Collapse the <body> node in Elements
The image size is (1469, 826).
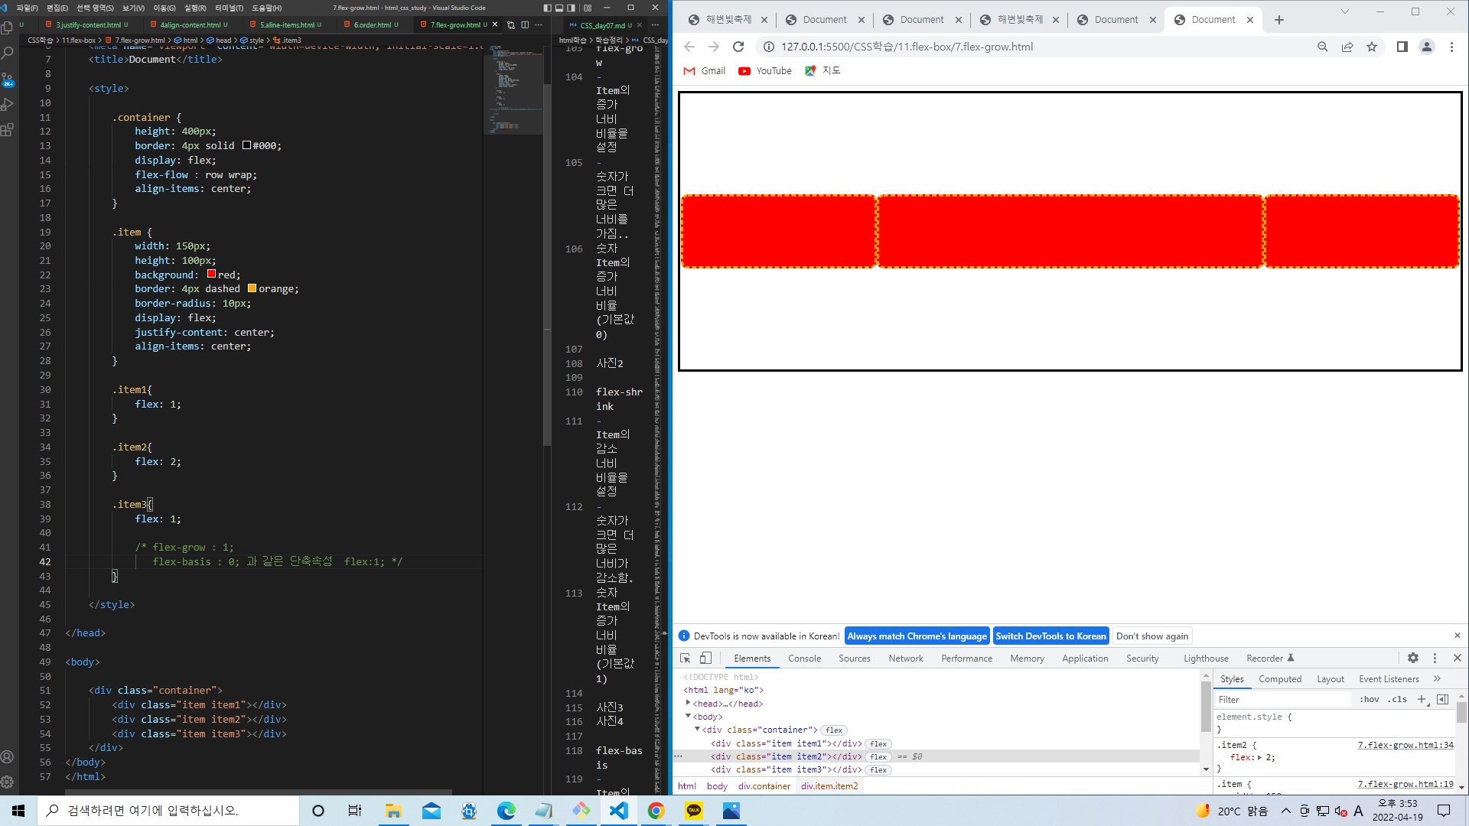point(688,716)
